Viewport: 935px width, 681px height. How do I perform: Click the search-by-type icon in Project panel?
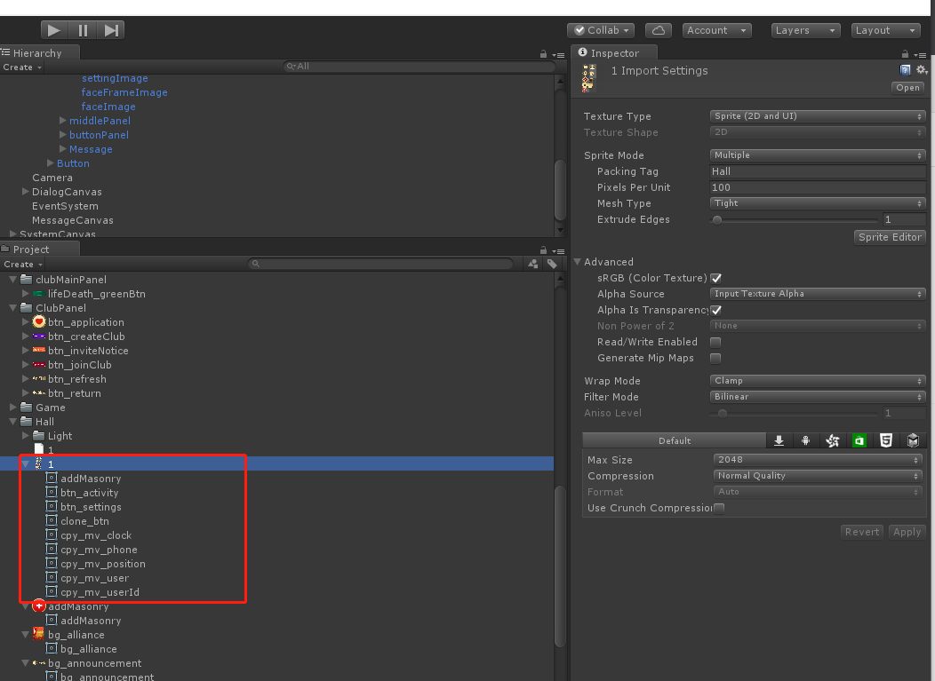click(x=531, y=264)
